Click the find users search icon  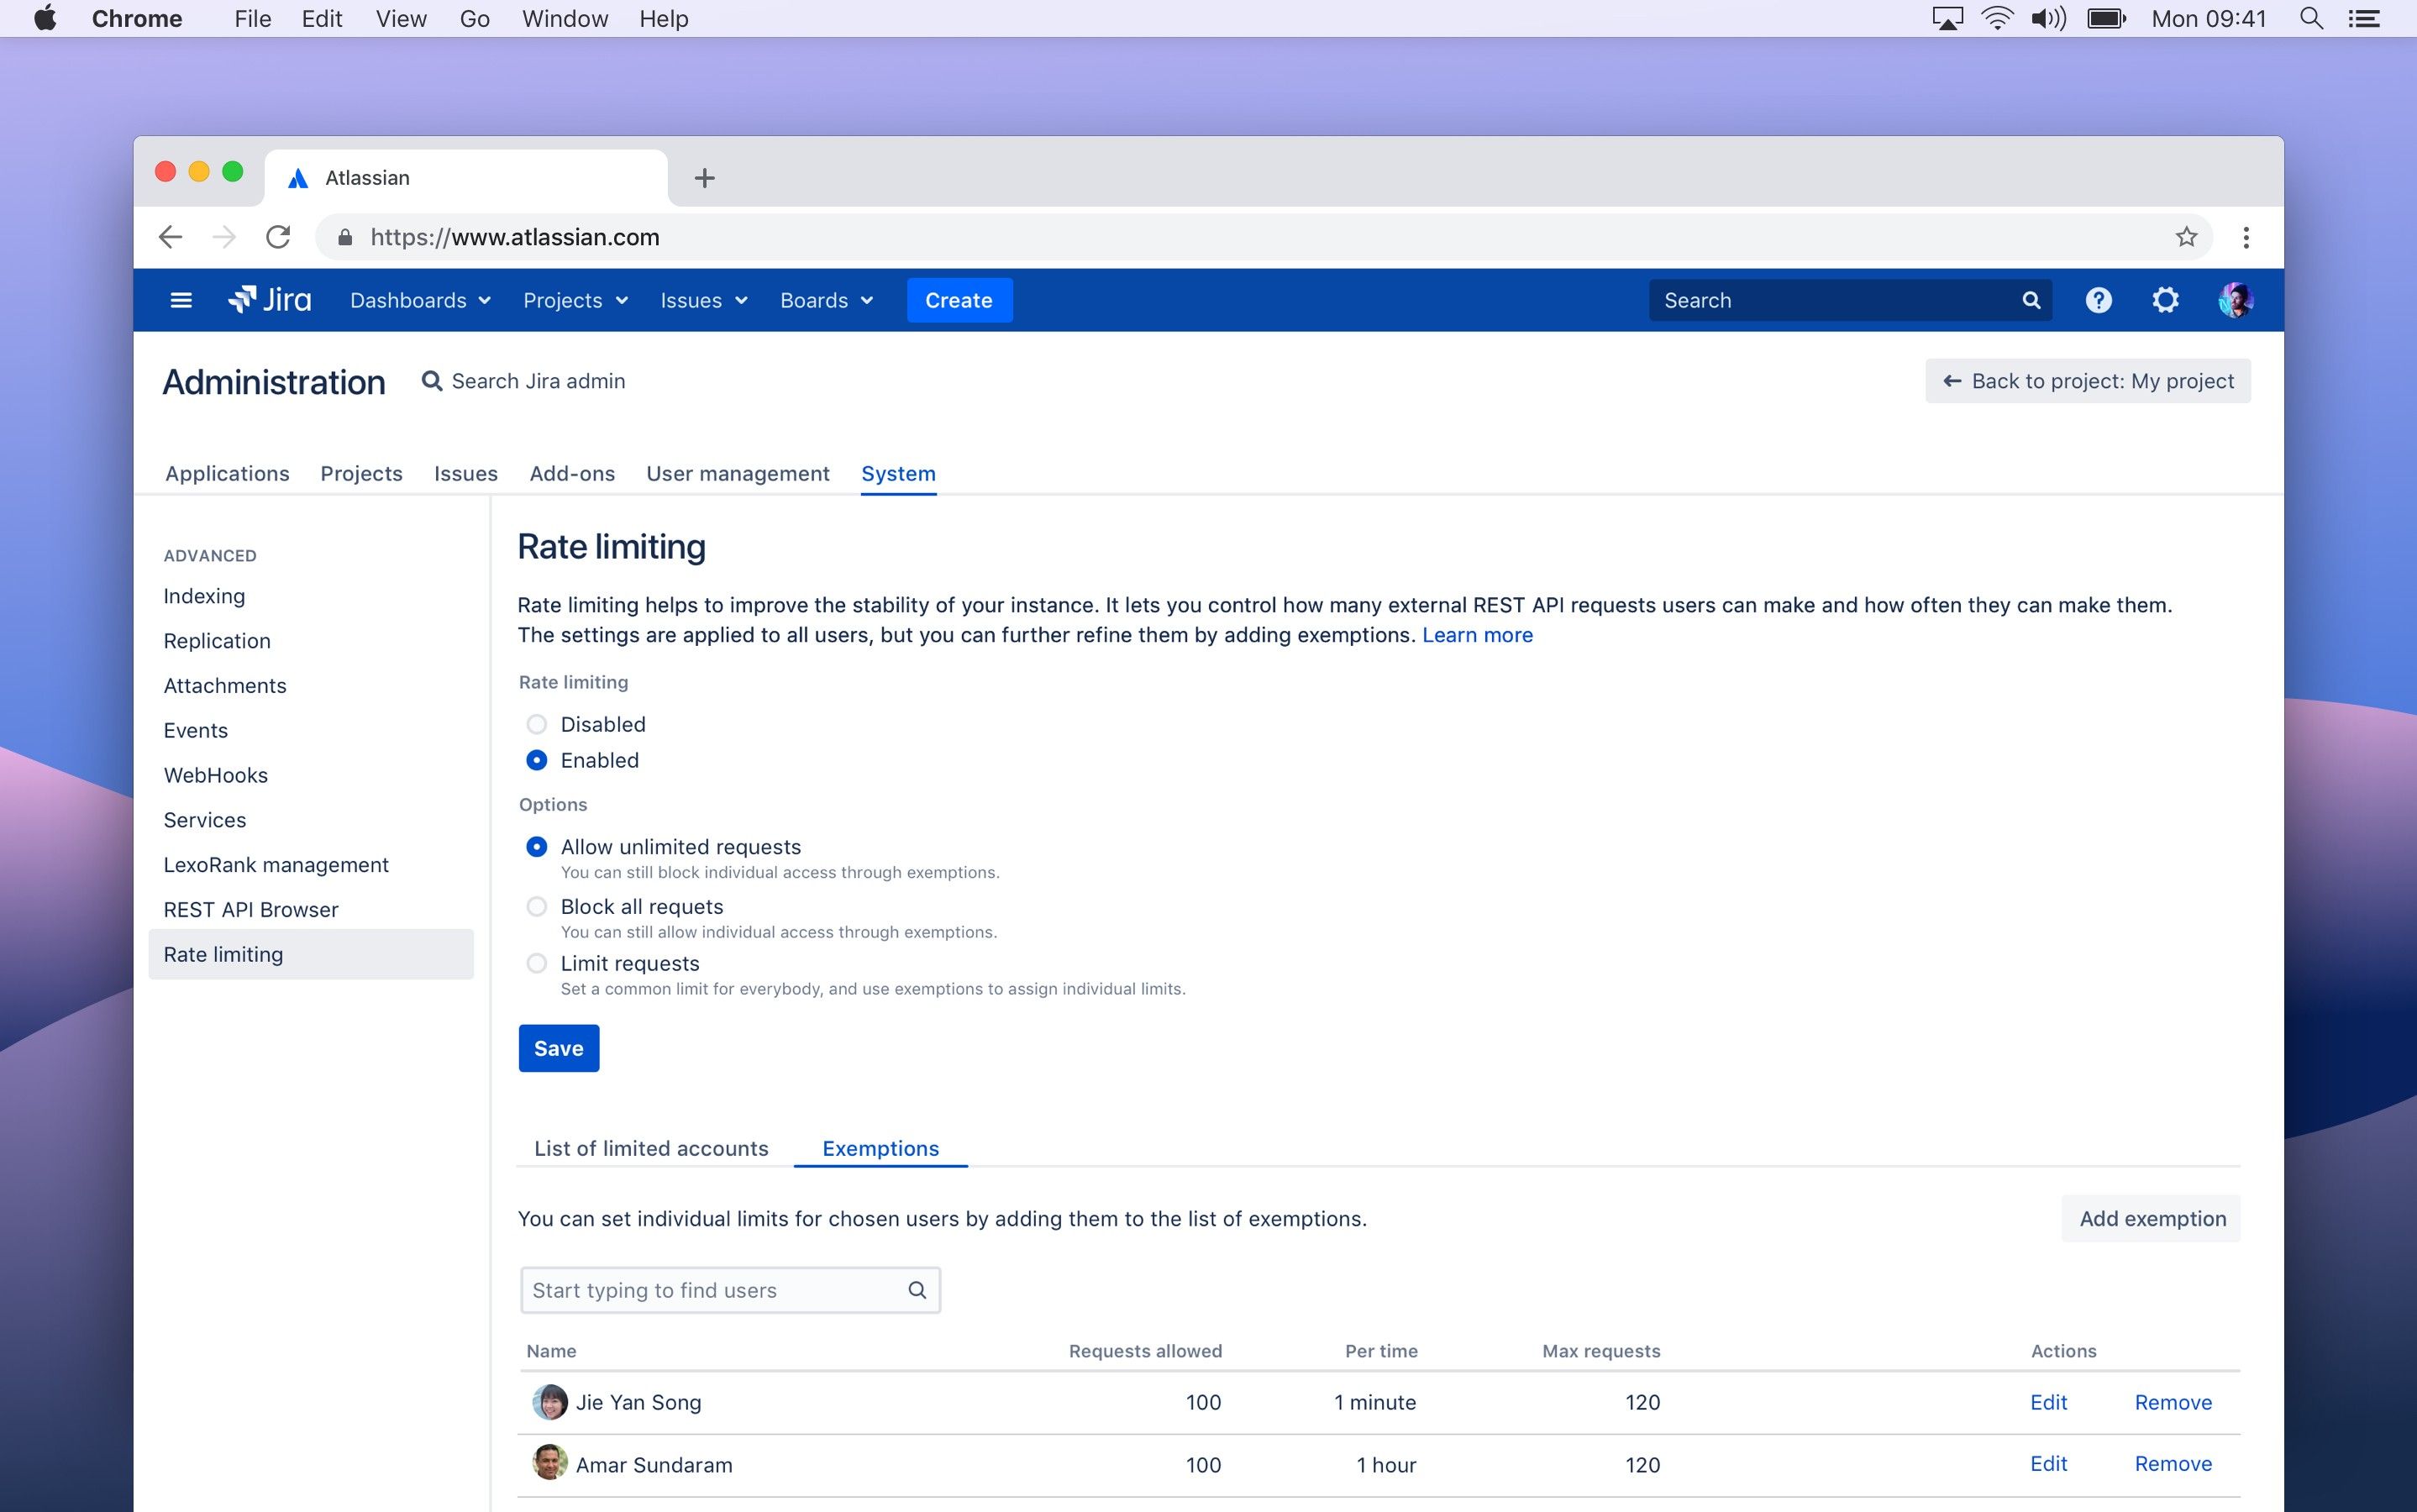click(917, 1290)
